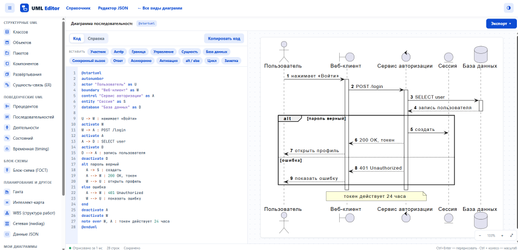Select the Сетевая (nwdiag) icon

point(7,223)
